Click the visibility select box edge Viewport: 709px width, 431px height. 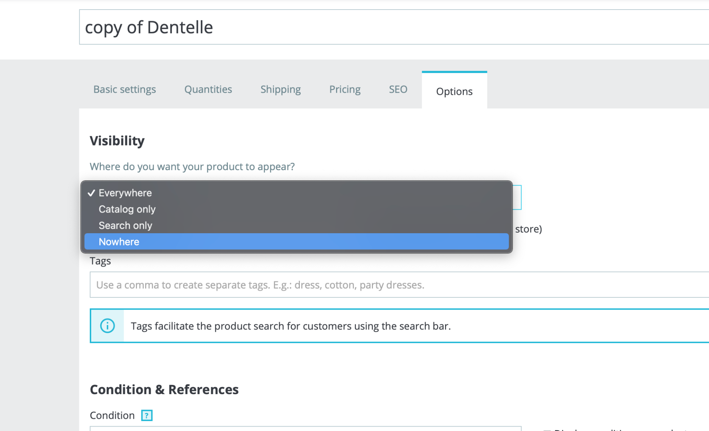point(517,197)
